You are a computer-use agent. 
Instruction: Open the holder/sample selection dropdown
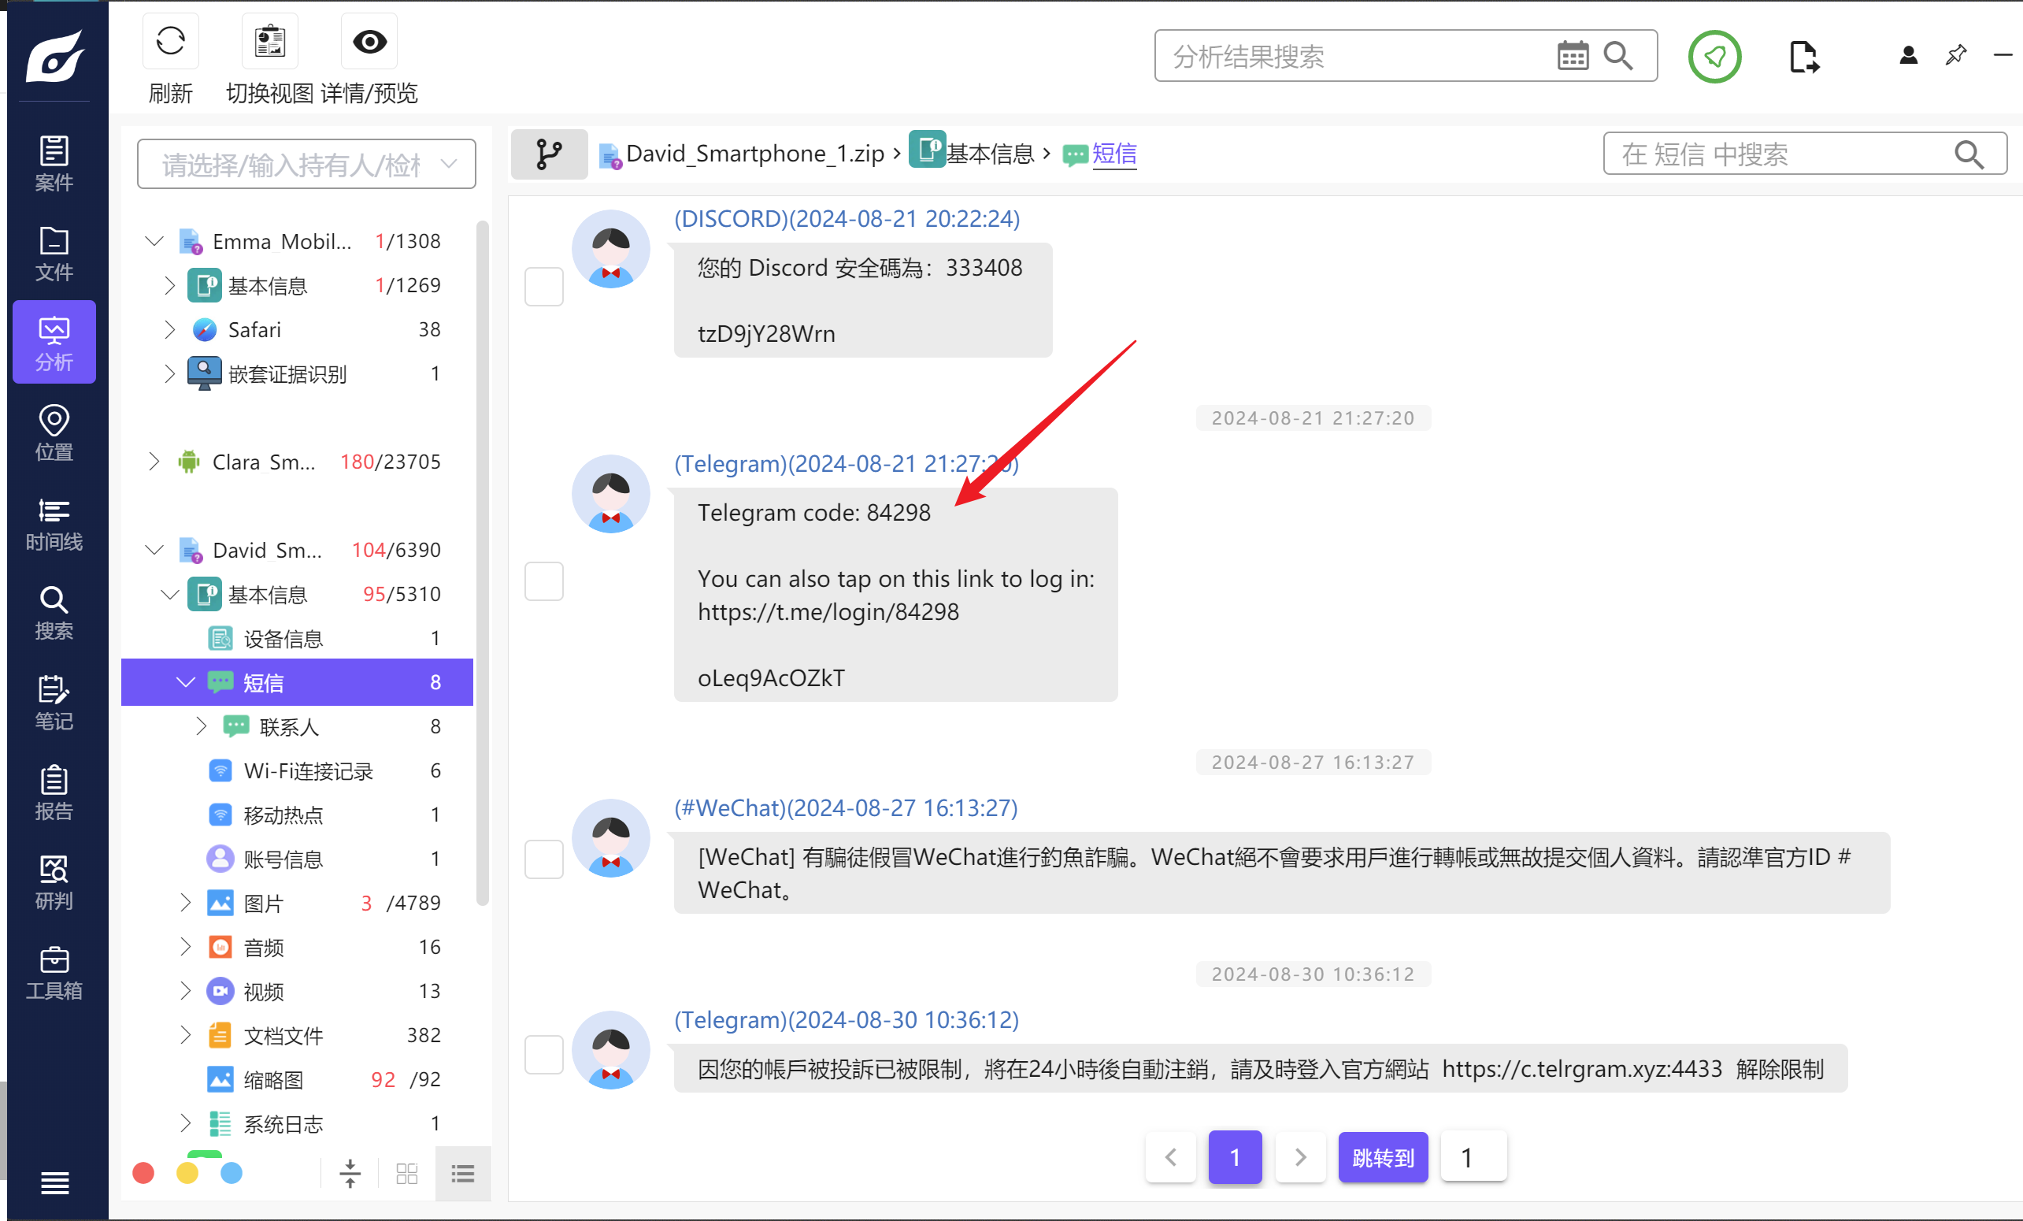(x=306, y=164)
